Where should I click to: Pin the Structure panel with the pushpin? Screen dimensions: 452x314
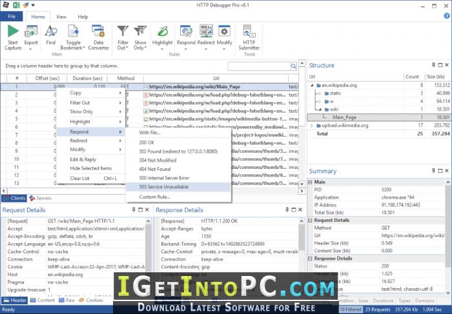pyautogui.click(x=433, y=65)
